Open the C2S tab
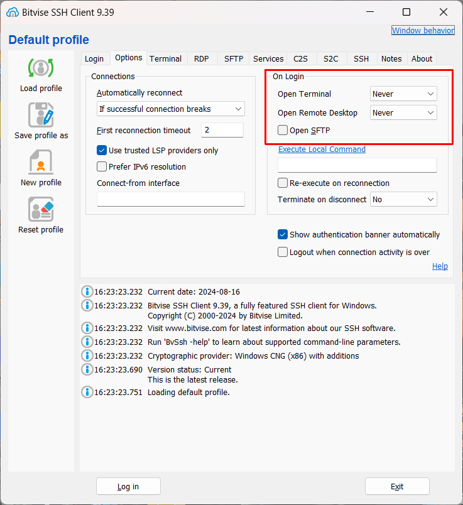The height and width of the screenshot is (505, 463). 301,58
